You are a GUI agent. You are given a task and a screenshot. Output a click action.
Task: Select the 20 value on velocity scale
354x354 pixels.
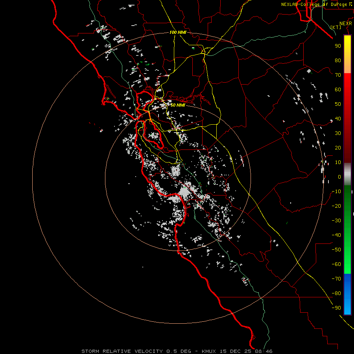[x=338, y=147]
